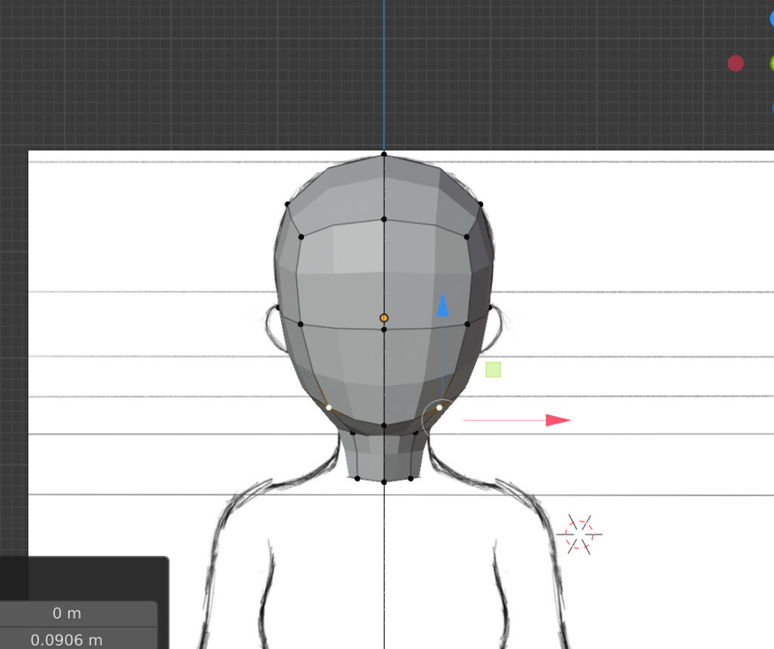Select the vertex at the very top of the head
This screenshot has width=774, height=649.
(x=384, y=154)
